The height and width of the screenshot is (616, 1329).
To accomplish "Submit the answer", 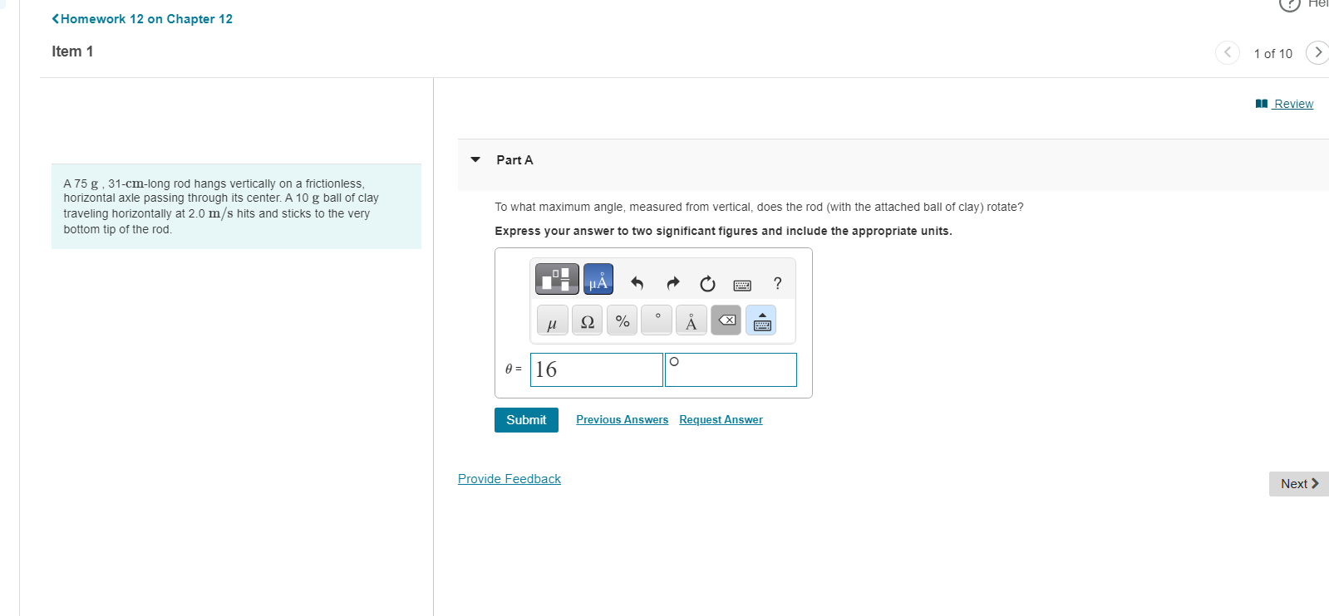I will tap(526, 420).
